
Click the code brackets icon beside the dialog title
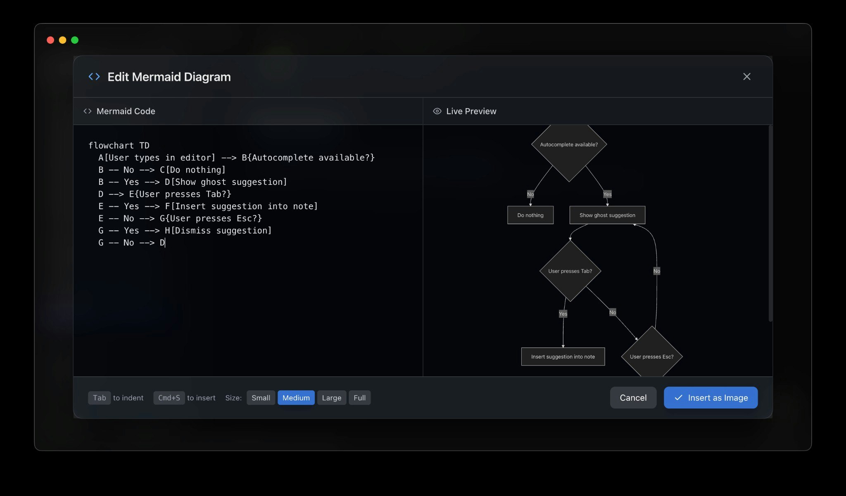pos(94,77)
